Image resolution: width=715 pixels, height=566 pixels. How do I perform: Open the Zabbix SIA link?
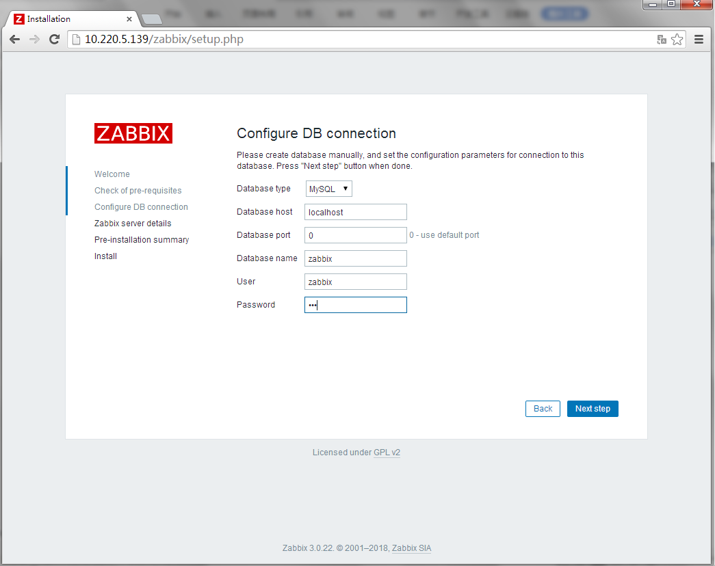(x=411, y=548)
